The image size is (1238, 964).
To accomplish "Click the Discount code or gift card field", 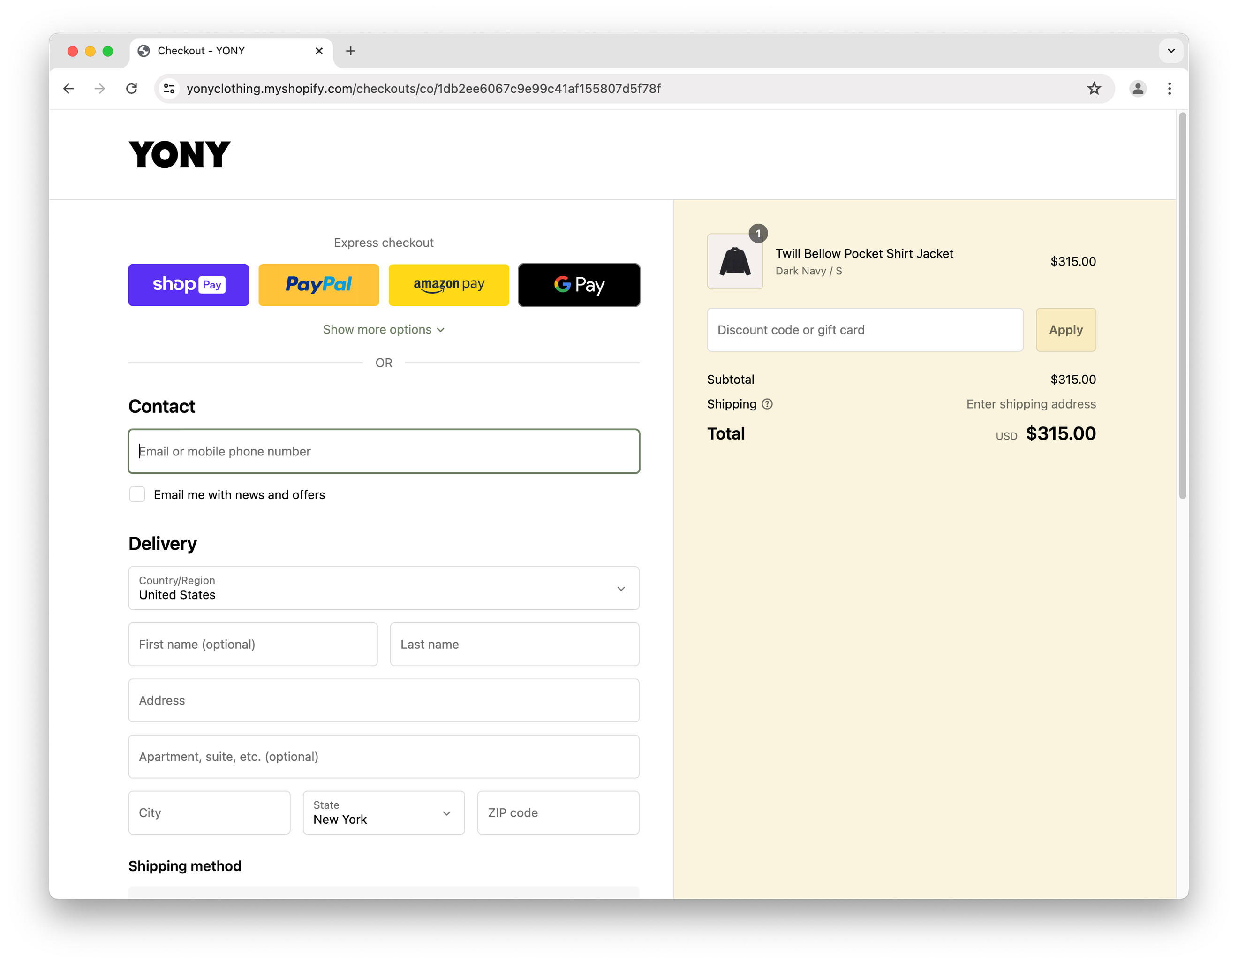I will coord(864,330).
